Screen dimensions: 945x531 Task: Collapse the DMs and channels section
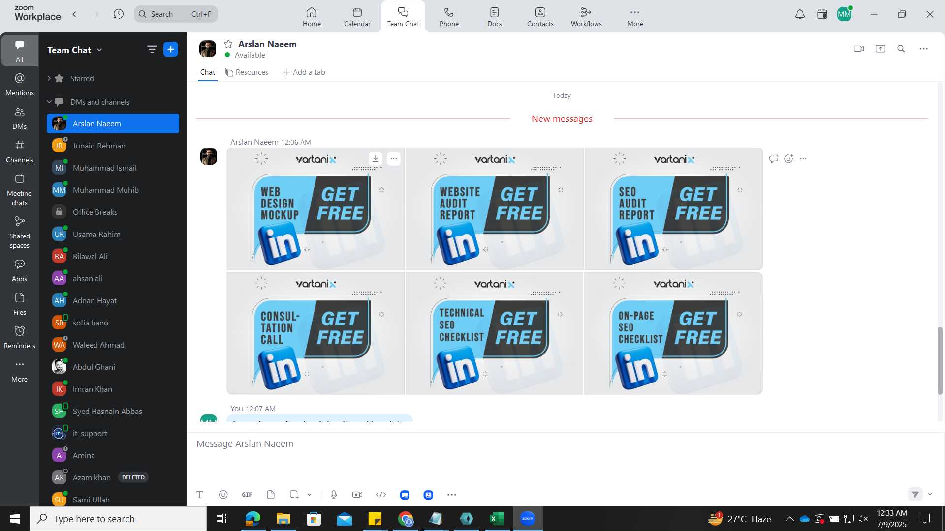pos(49,102)
